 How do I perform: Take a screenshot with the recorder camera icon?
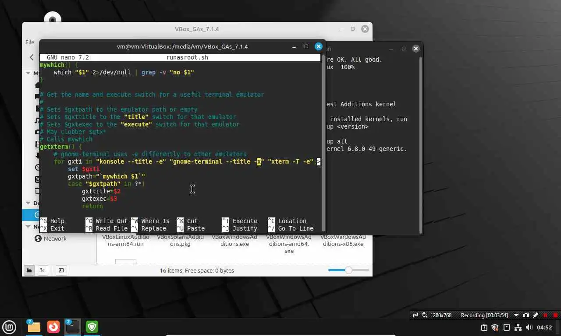[x=526, y=315]
